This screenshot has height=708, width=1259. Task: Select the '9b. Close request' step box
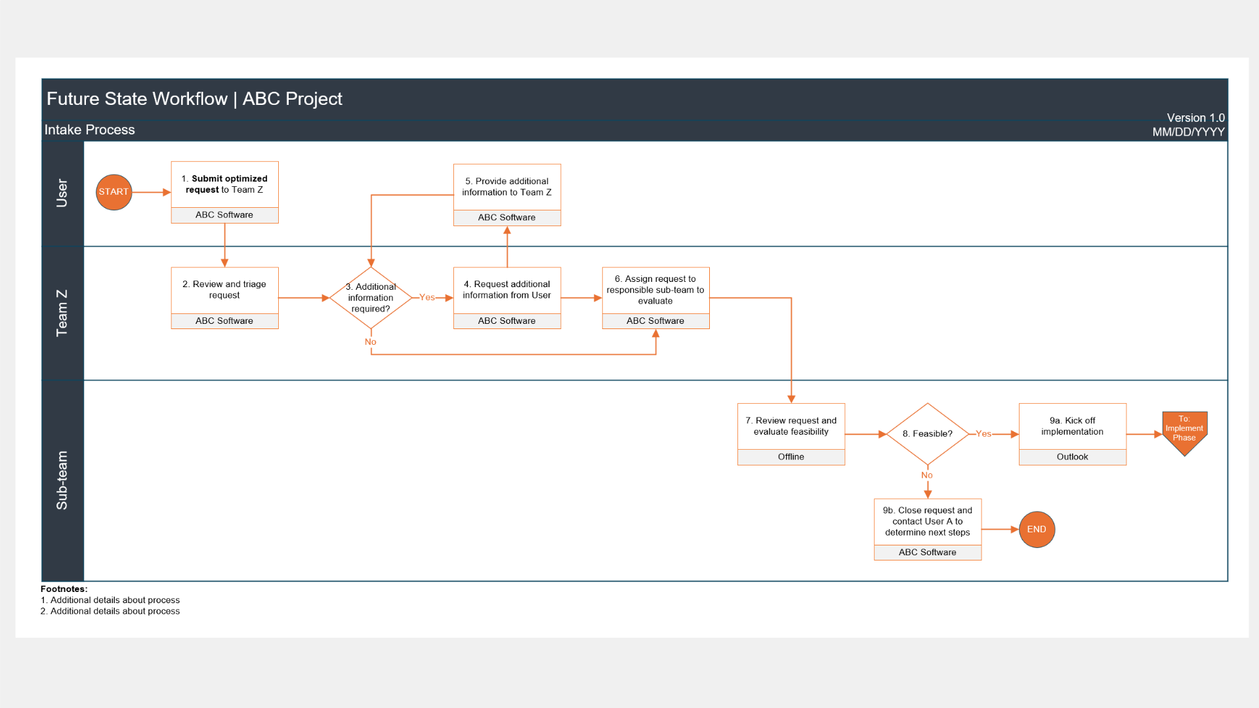coord(927,522)
